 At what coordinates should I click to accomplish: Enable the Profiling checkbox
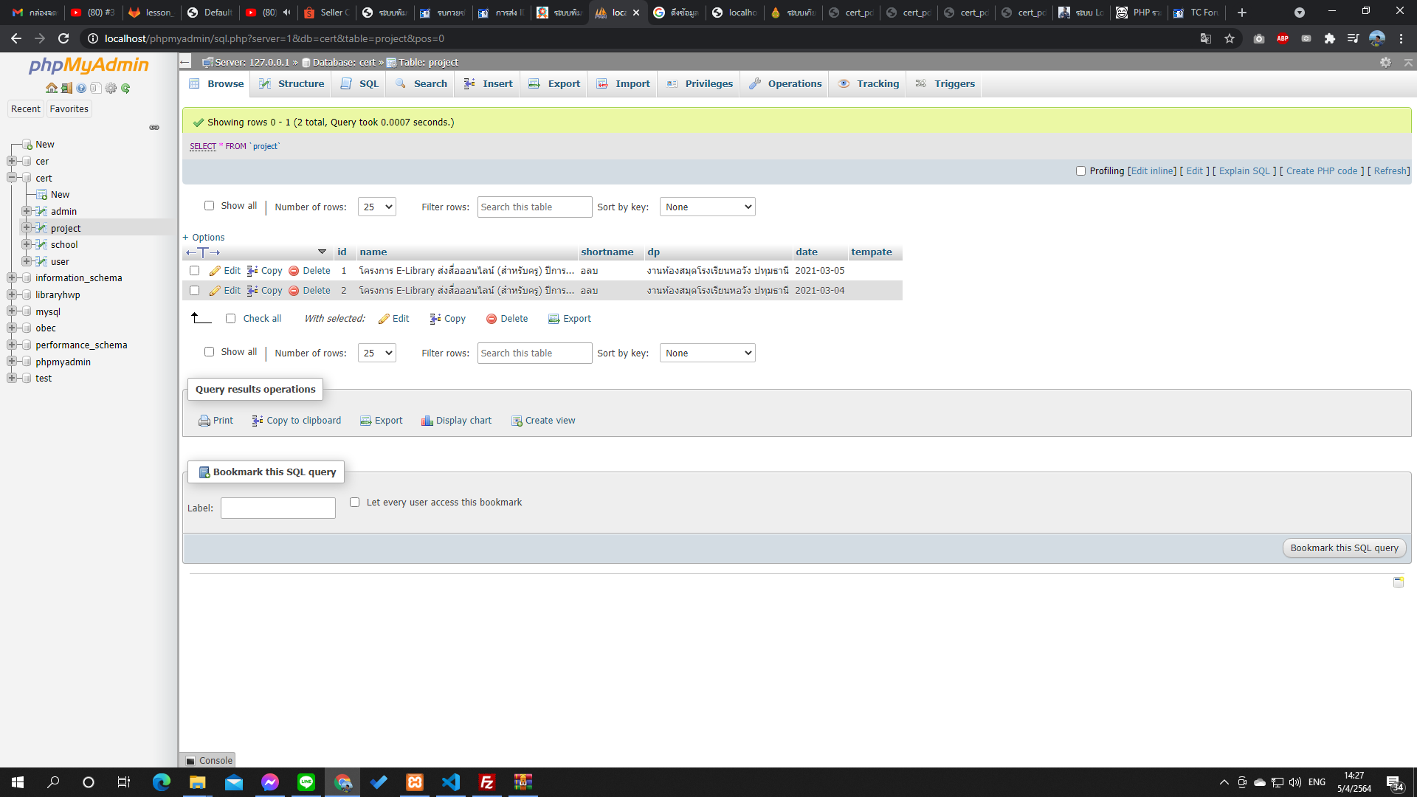pos(1080,170)
